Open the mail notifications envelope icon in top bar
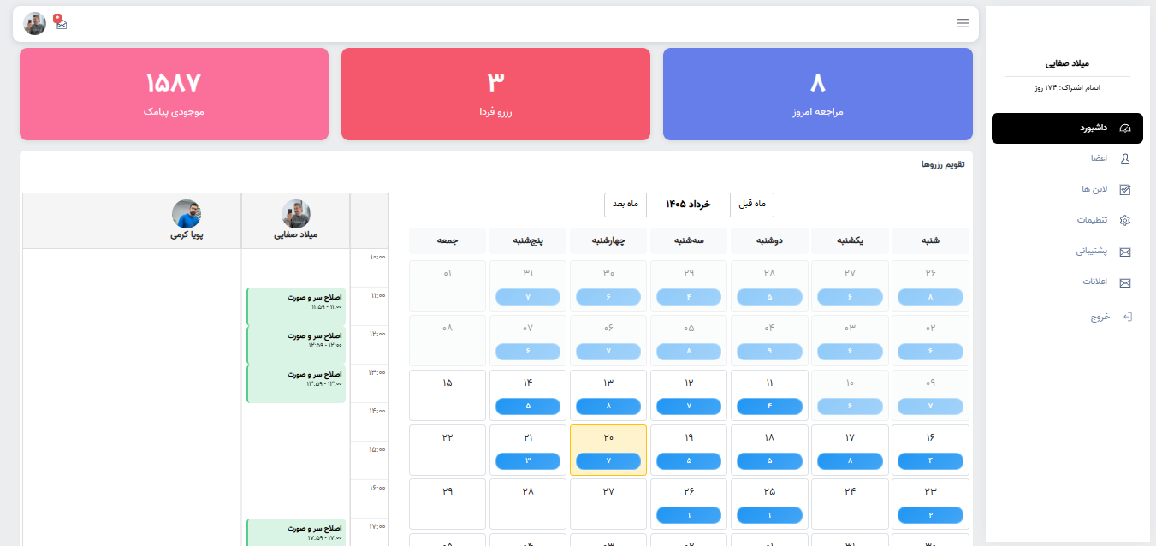Image resolution: width=1156 pixels, height=546 pixels. click(x=61, y=24)
